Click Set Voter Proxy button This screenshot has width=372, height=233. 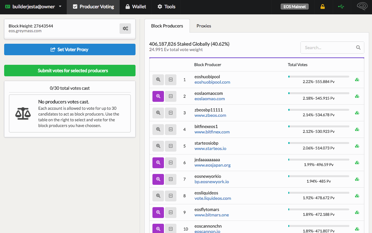point(70,49)
